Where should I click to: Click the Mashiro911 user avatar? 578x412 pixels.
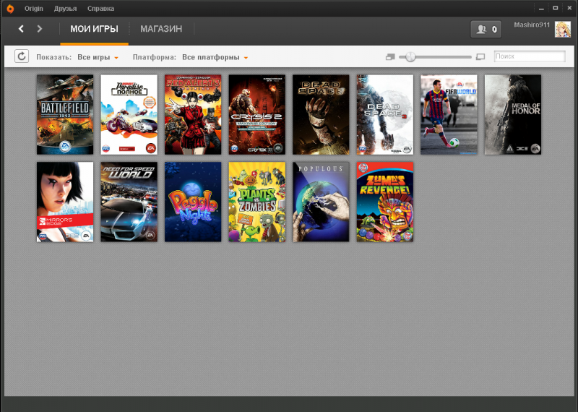(563, 29)
